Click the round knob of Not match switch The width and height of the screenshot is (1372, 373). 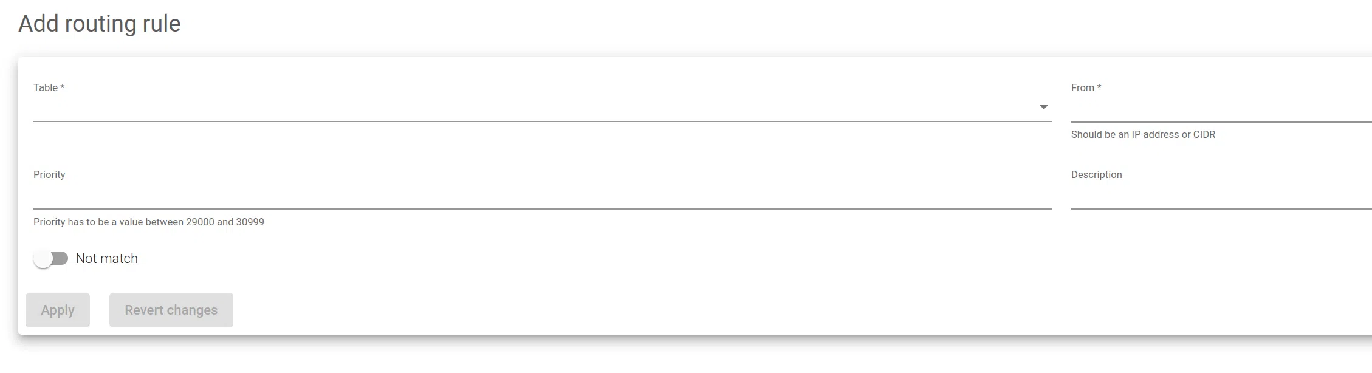pyautogui.click(x=43, y=259)
